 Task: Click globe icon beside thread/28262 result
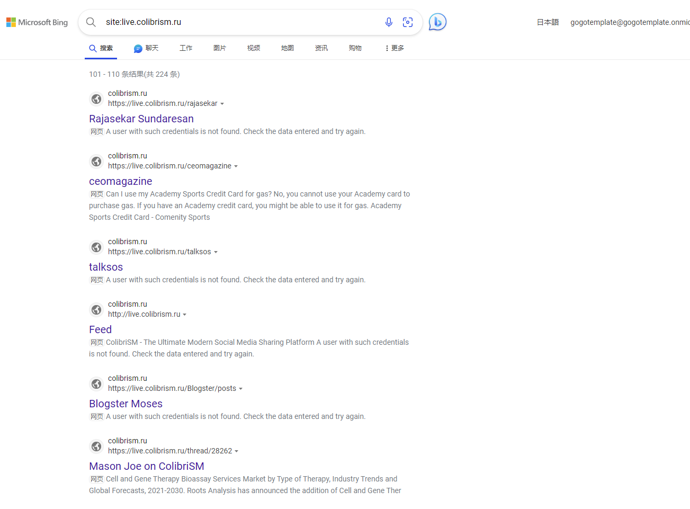[x=96, y=446]
